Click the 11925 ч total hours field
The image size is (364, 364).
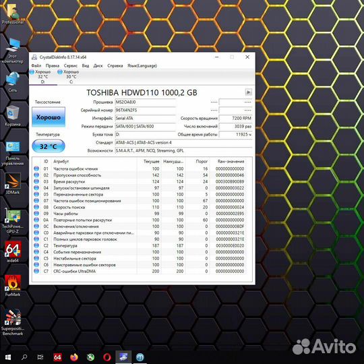(x=235, y=135)
